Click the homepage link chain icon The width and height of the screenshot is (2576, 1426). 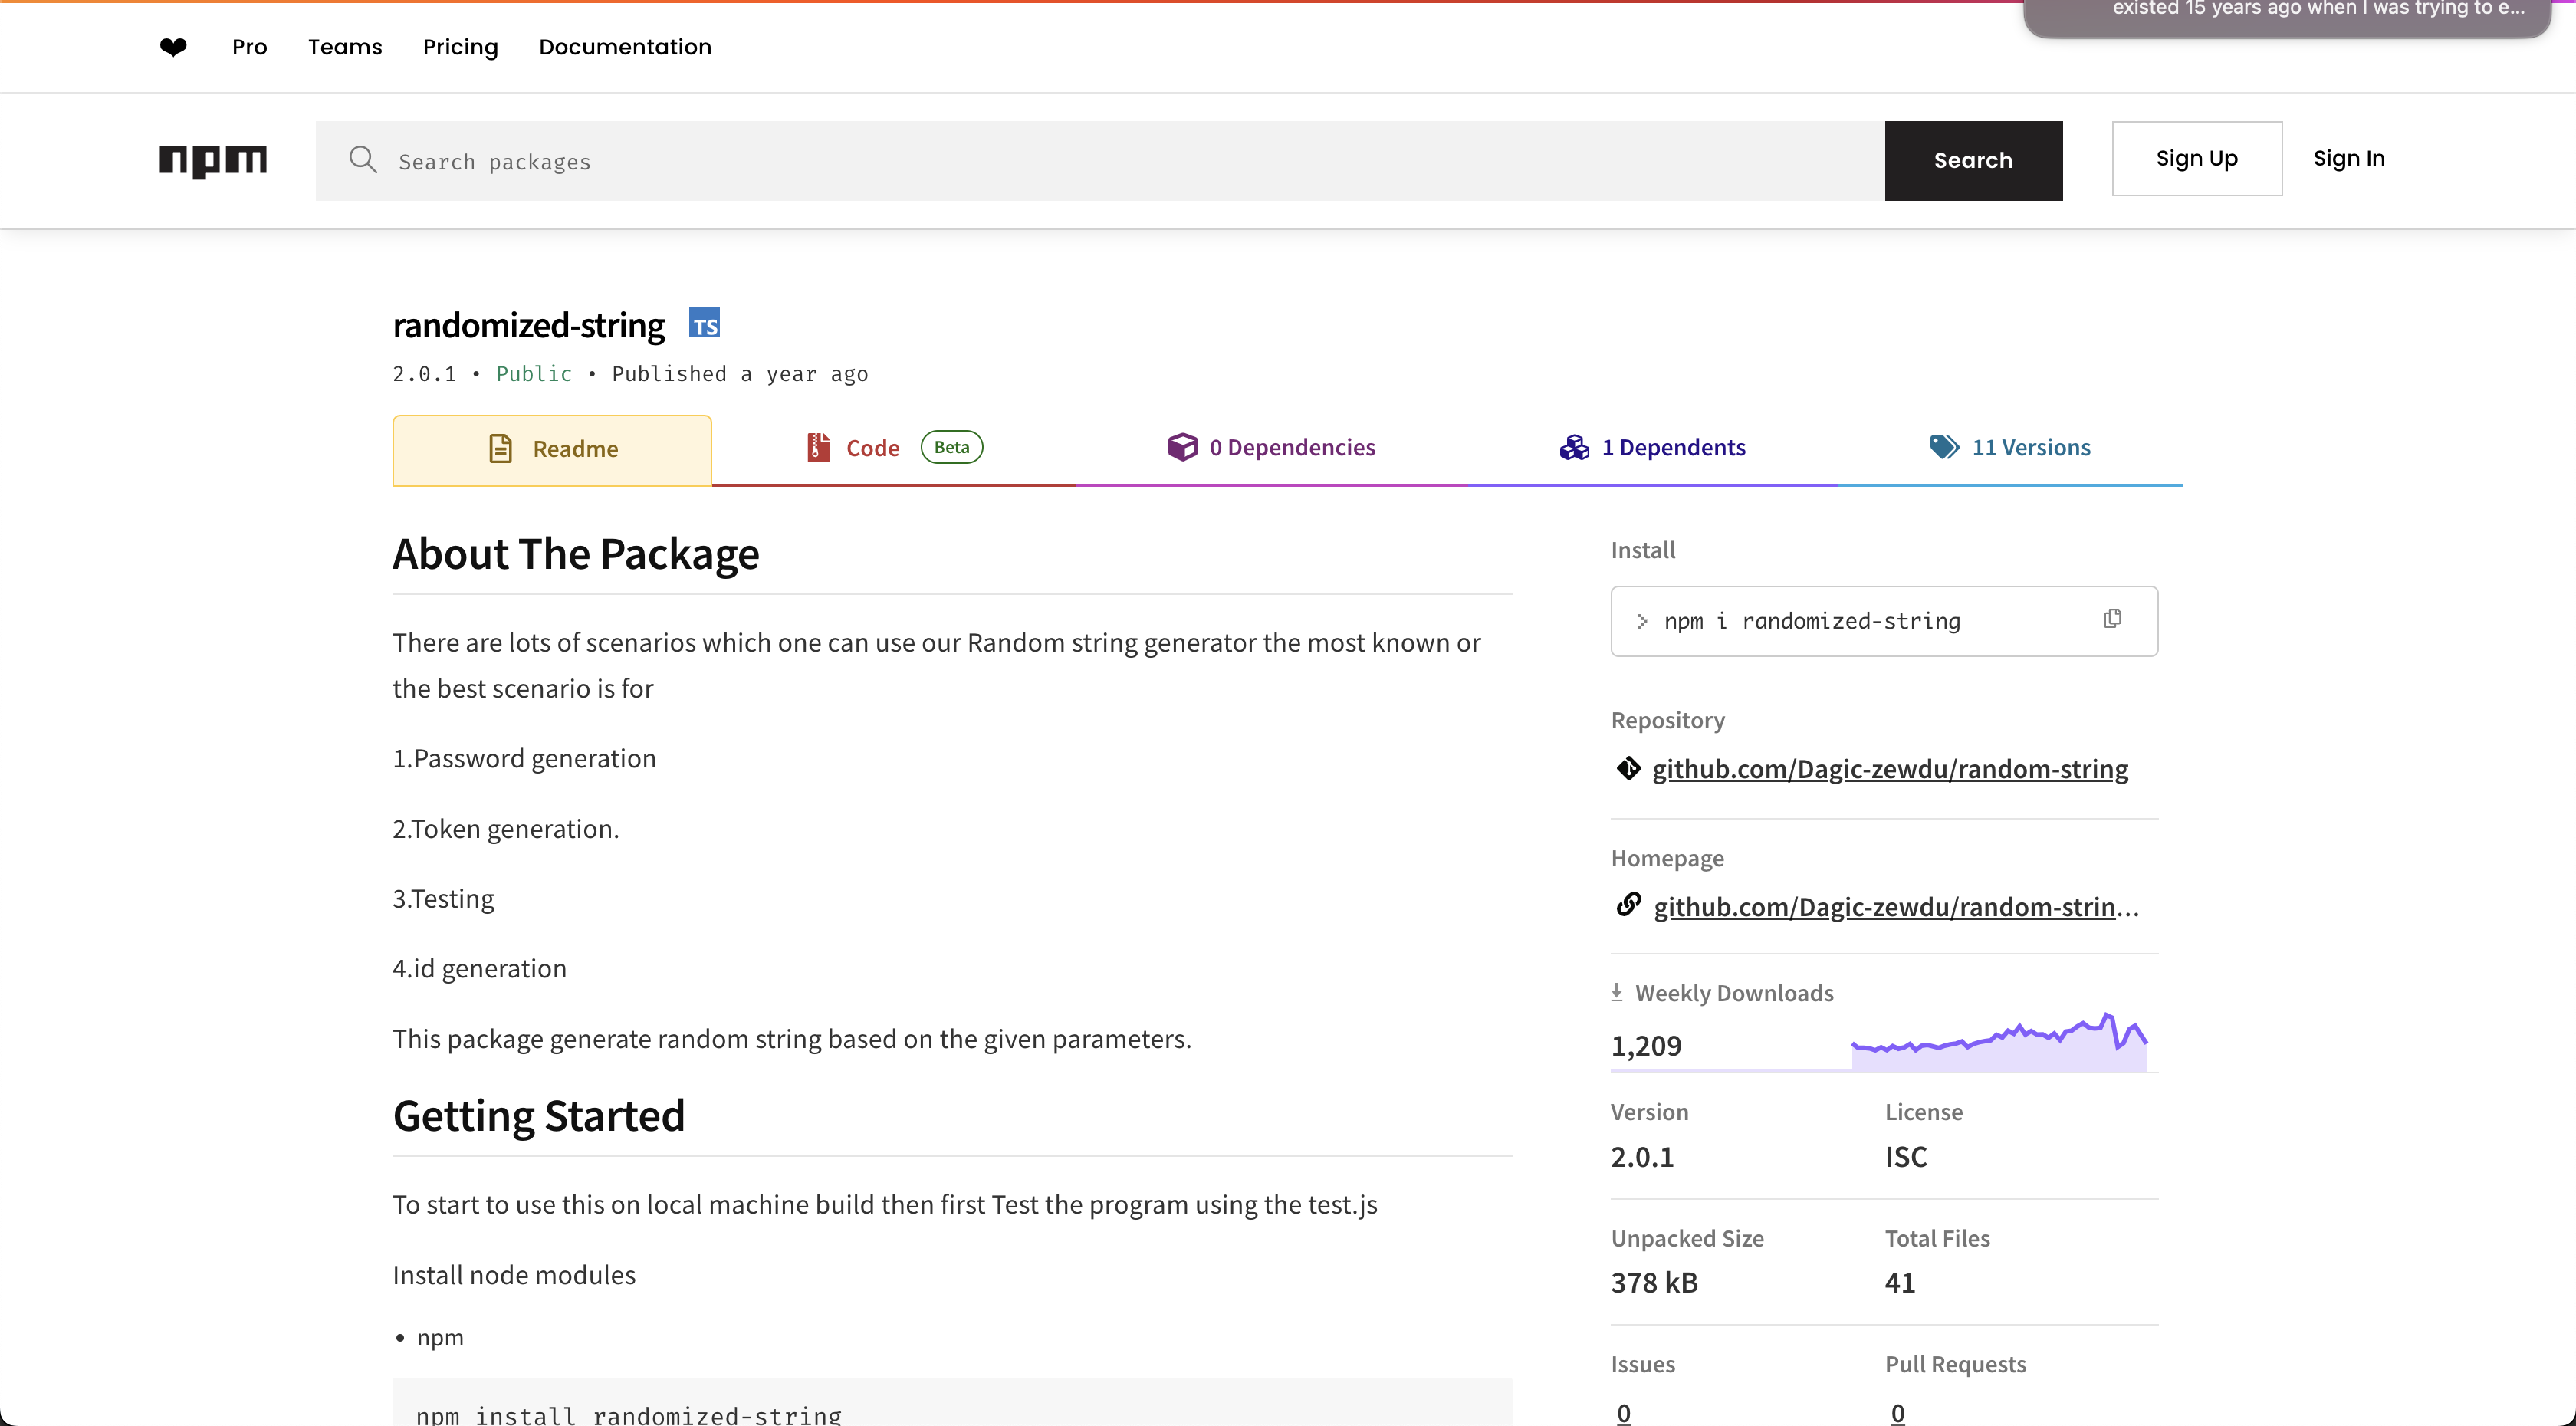point(1628,905)
